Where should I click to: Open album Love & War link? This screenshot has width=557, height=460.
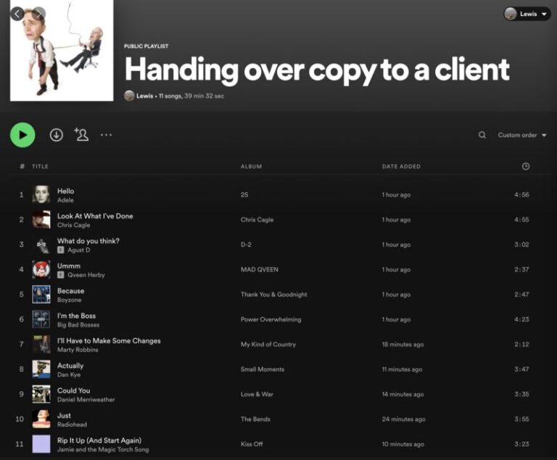pyautogui.click(x=257, y=394)
